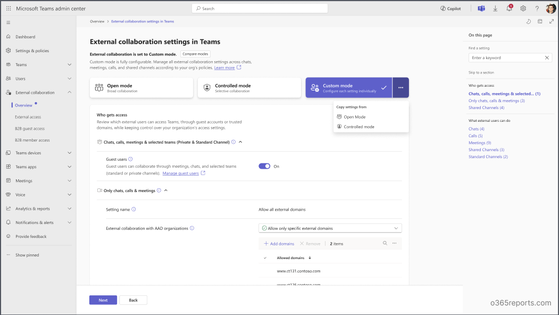Screen dimensions: 559x315
Task: Click the Copilot icon in header
Action: point(450,9)
